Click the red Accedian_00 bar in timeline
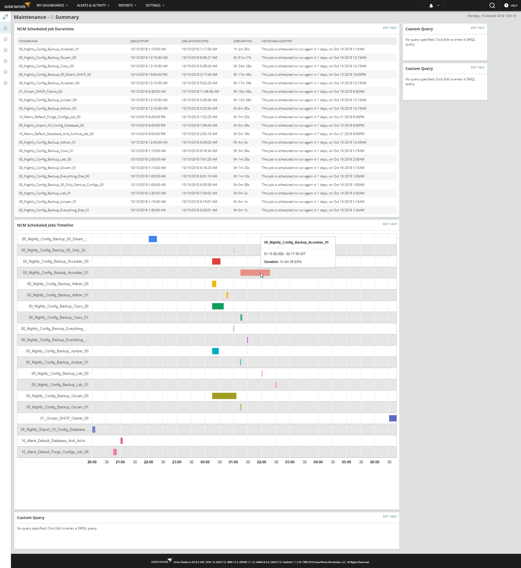Viewport: 521px width, 568px height. pyautogui.click(x=216, y=262)
